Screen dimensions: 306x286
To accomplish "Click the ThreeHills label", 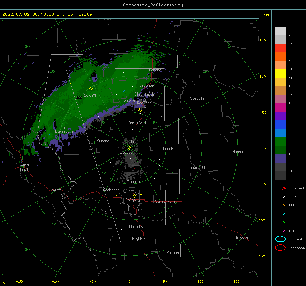I will click(171, 149).
